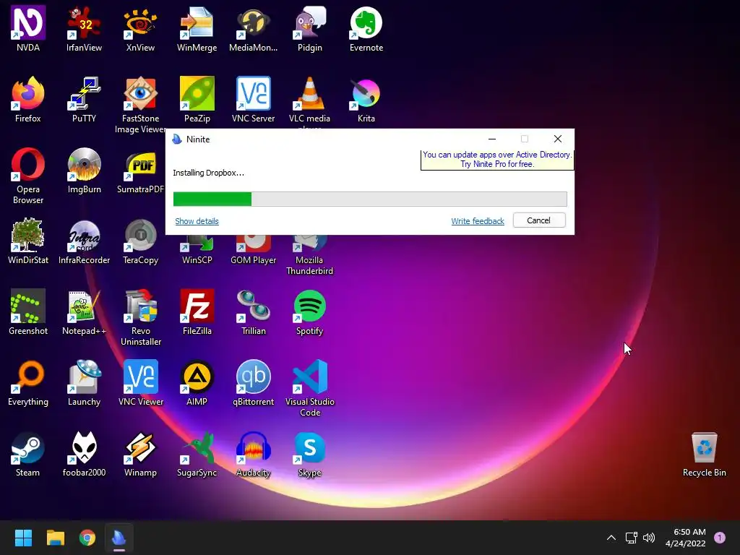Image resolution: width=740 pixels, height=555 pixels.
Task: Minimize the Ninite window
Action: (x=491, y=139)
